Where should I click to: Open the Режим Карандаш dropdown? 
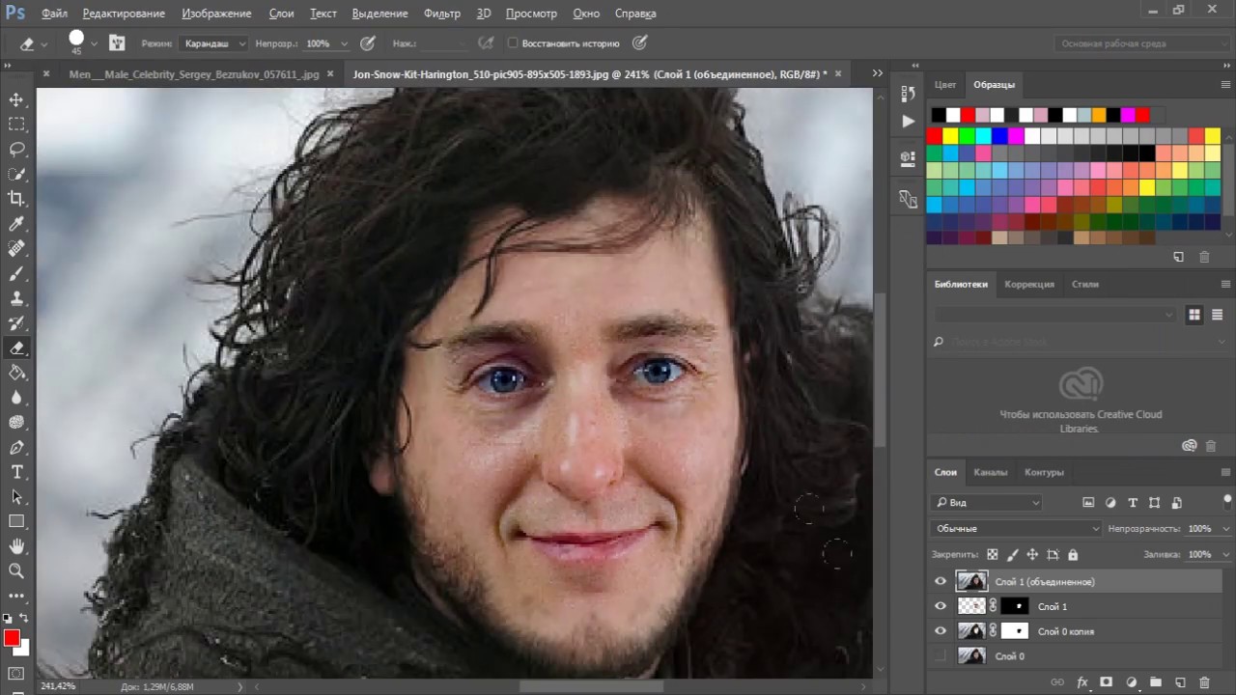212,43
